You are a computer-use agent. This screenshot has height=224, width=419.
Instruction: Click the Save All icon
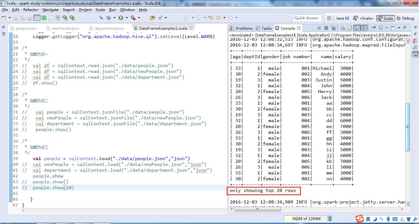[x=23, y=18]
